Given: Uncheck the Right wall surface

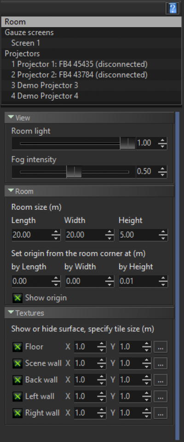Looking at the screenshot, I should click(17, 413).
